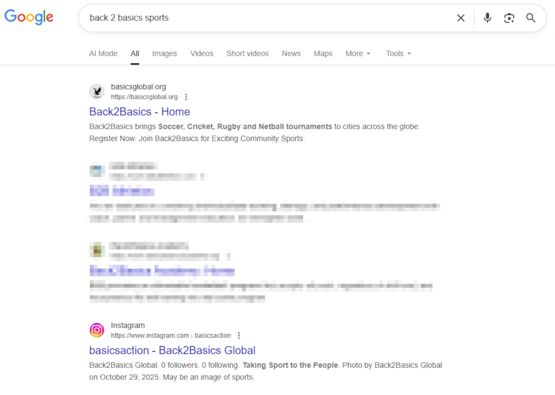Click the magnifying glass search icon

click(x=531, y=18)
